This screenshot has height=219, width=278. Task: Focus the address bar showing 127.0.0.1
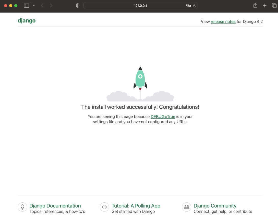coord(140,6)
